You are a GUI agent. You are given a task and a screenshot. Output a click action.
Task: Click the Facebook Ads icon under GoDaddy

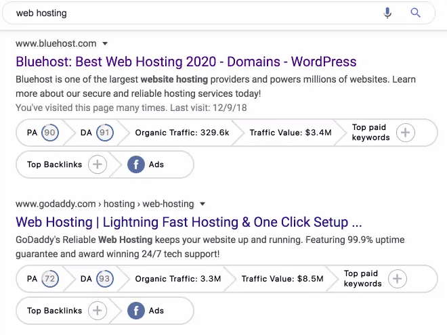[x=136, y=311]
